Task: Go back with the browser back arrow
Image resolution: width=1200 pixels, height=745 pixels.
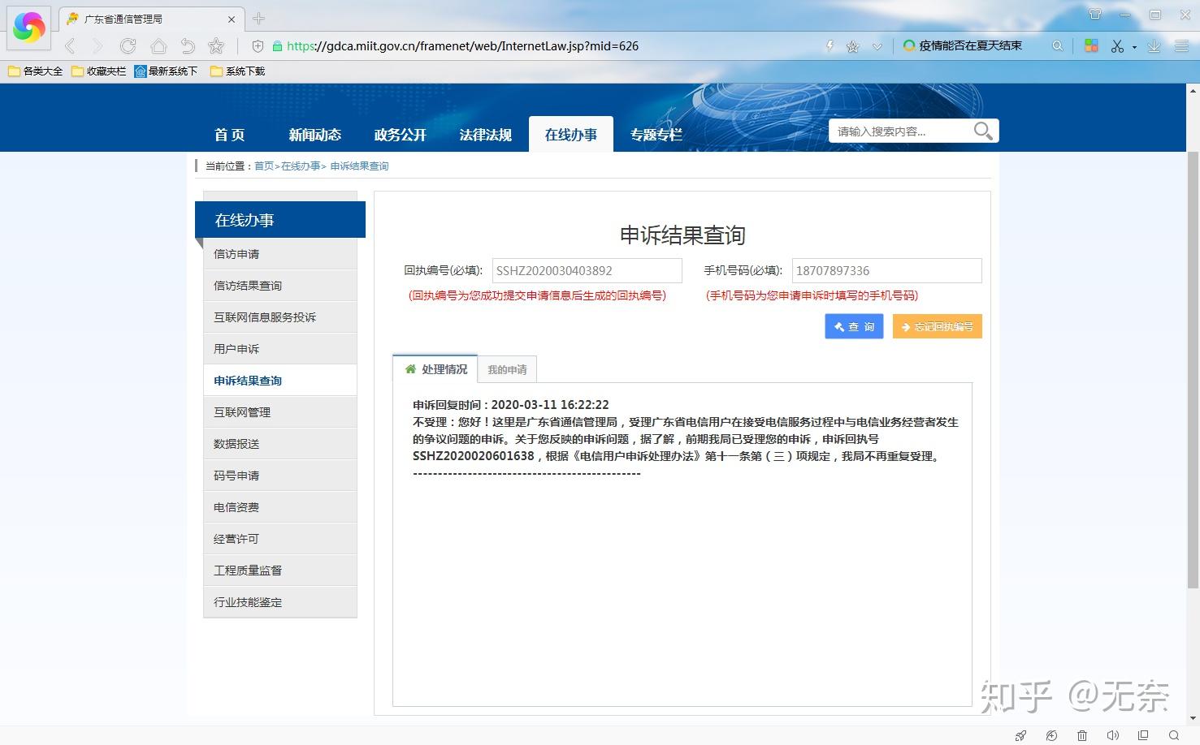Action: pos(70,46)
